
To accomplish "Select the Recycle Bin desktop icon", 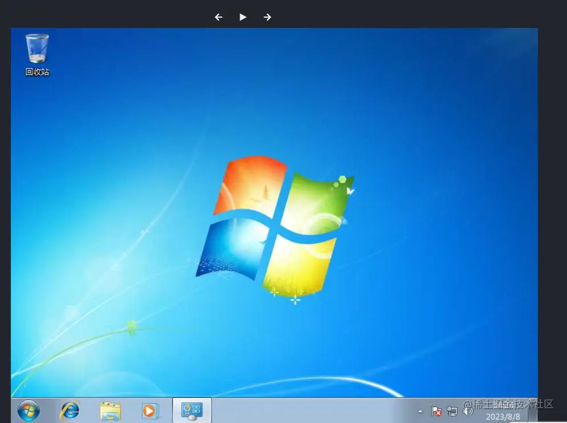I will point(37,55).
